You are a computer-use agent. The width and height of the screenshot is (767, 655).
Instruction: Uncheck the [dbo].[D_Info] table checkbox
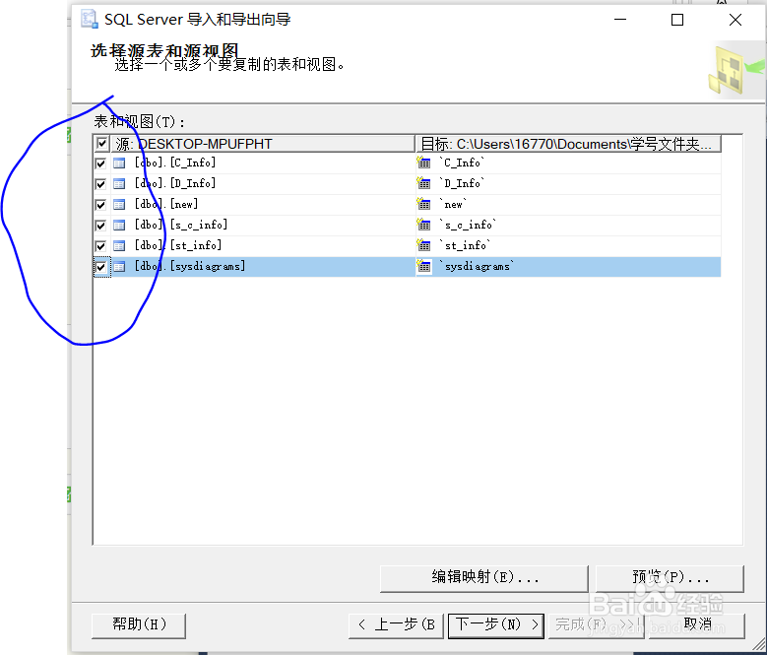pos(100,184)
